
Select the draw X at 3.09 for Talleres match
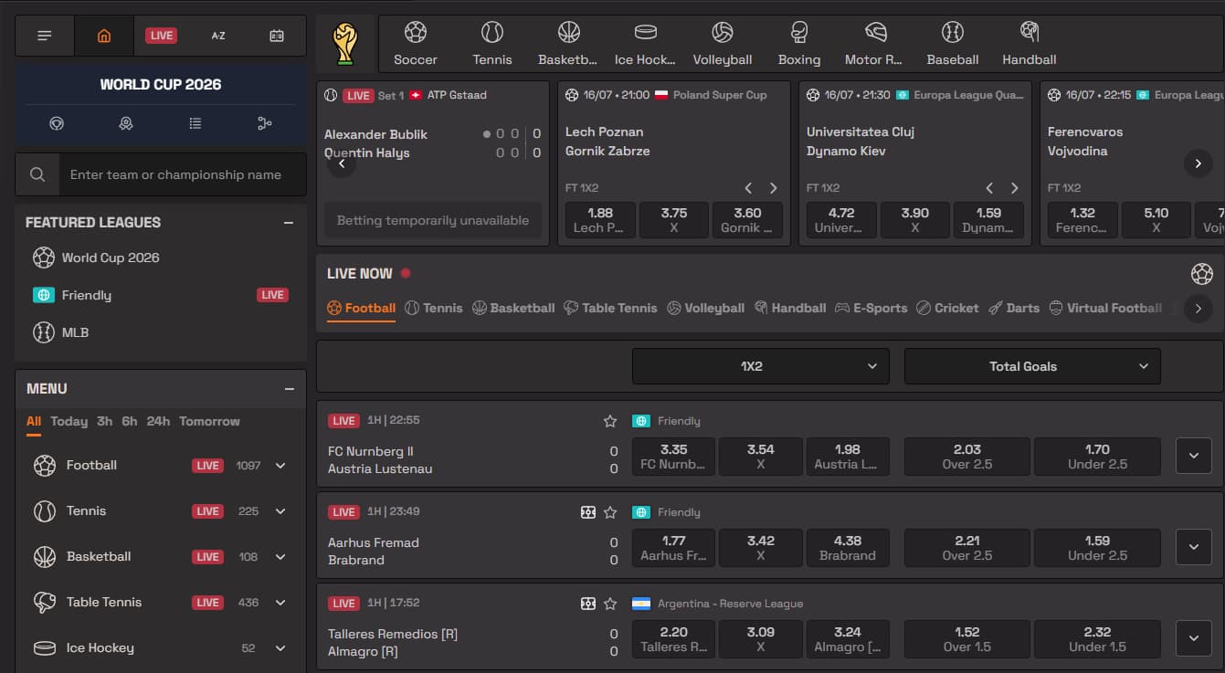pyautogui.click(x=761, y=638)
